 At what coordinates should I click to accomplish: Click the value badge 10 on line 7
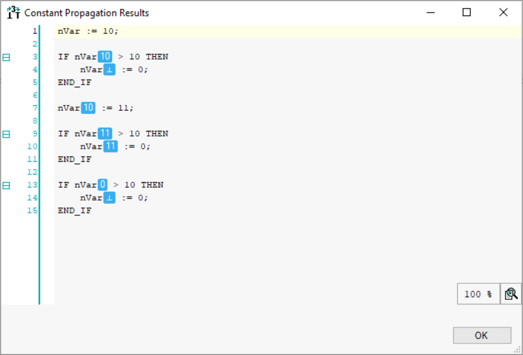88,108
